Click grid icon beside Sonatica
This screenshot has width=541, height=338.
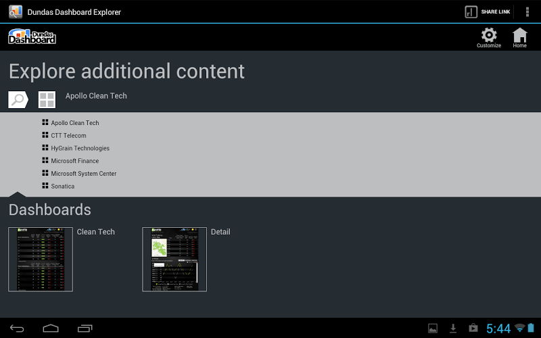pyautogui.click(x=45, y=185)
